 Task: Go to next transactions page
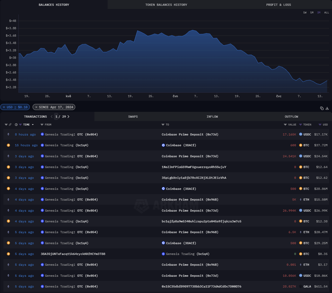68,117
